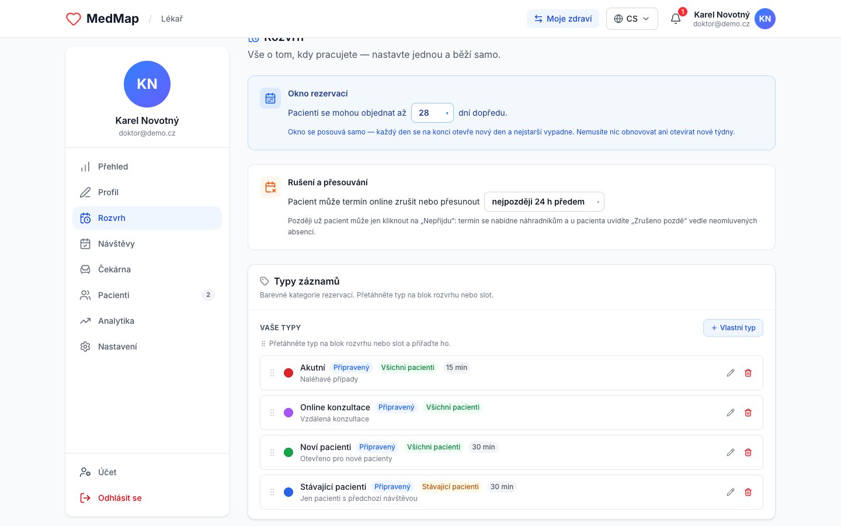Click the MedMap brand name

(113, 19)
